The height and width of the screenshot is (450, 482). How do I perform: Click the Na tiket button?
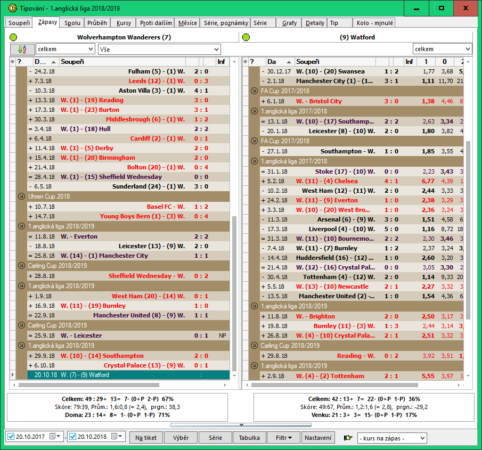click(146, 438)
